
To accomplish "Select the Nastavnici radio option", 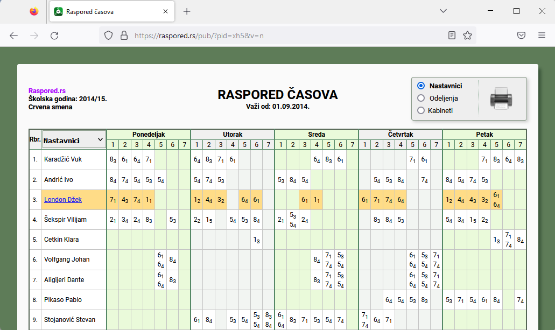I will 421,86.
